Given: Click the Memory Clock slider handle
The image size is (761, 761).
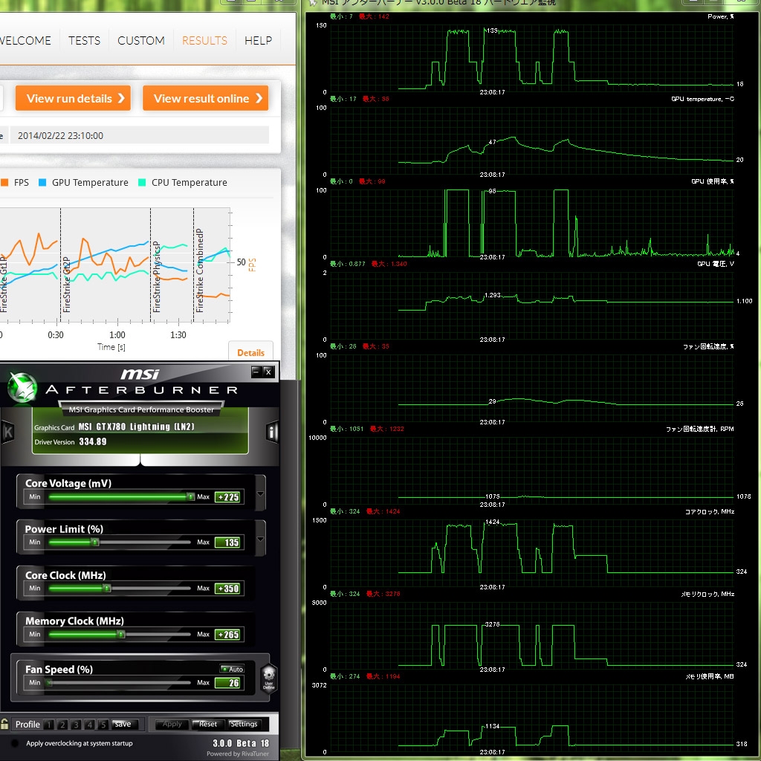Looking at the screenshot, I should [121, 634].
